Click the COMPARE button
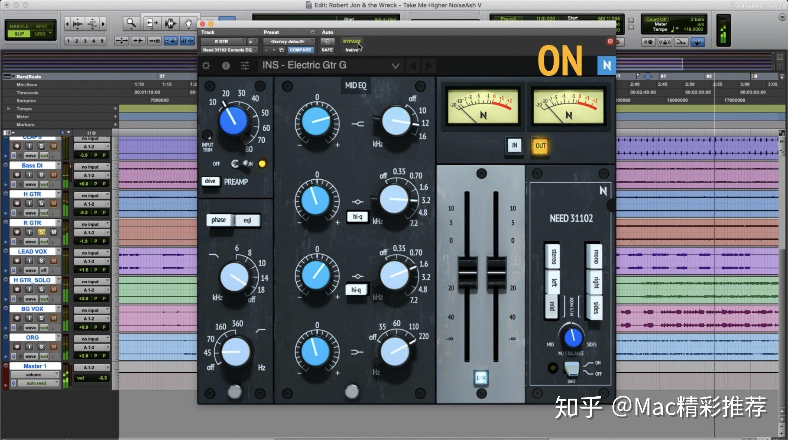The height and width of the screenshot is (440, 788). tap(300, 50)
